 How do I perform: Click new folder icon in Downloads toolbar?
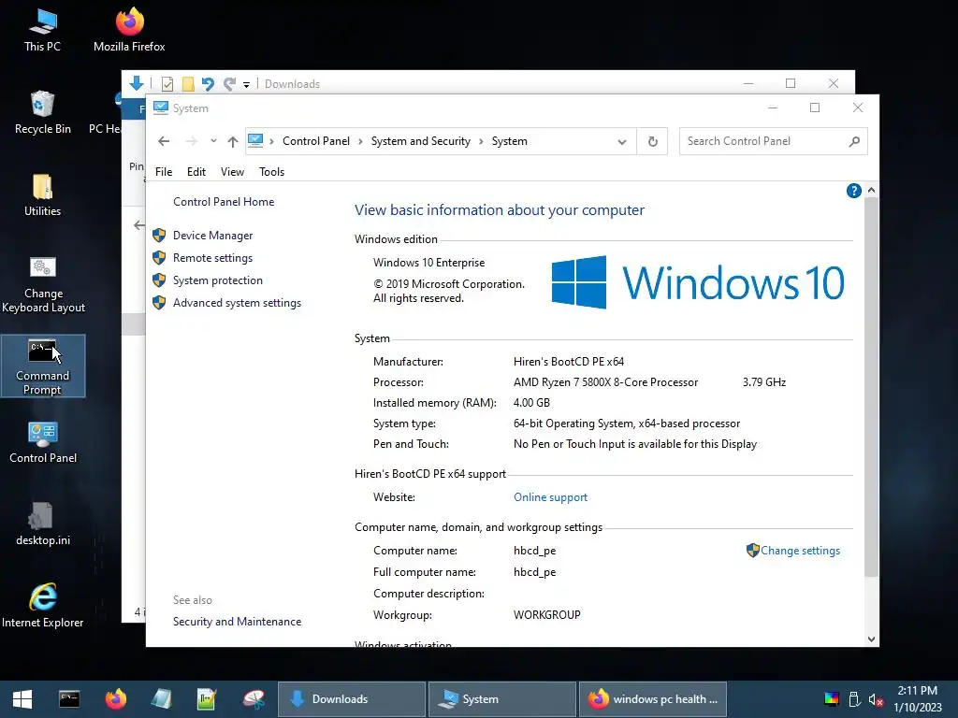188,83
